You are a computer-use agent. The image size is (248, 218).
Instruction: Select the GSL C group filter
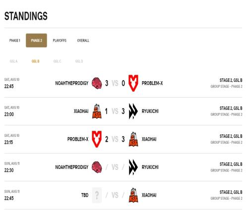(57, 61)
